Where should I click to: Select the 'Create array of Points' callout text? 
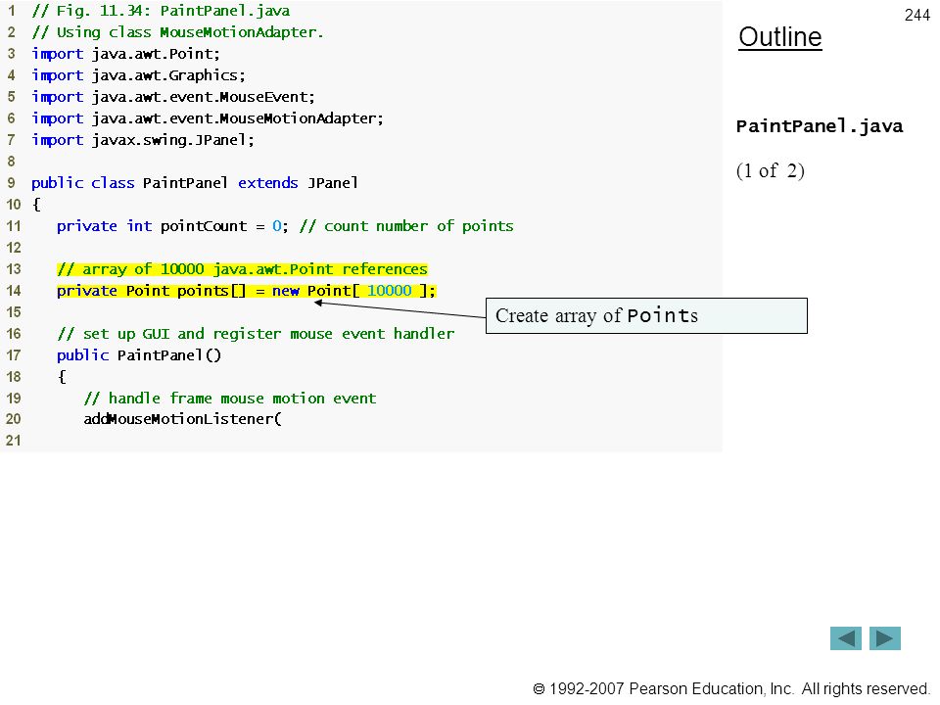596,315
